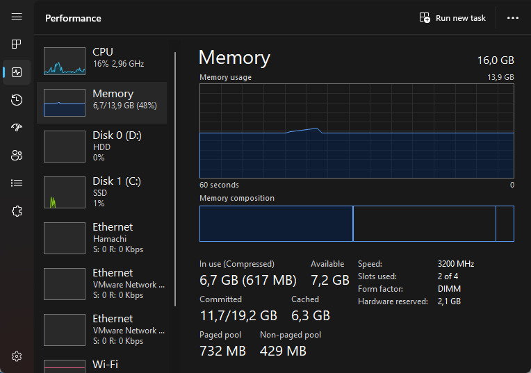Open the Details page icon
The width and height of the screenshot is (531, 373).
tap(17, 183)
